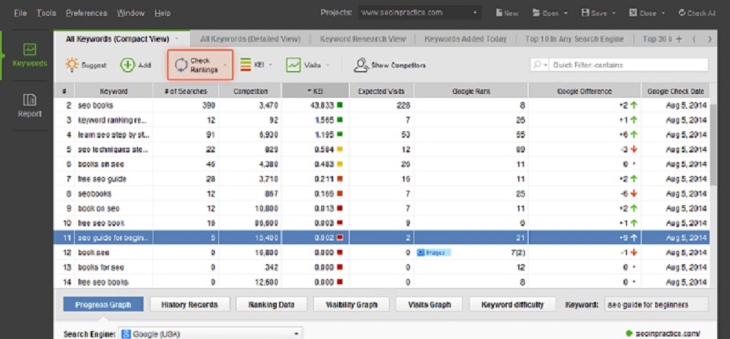This screenshot has width=730, height=339.
Task: Click the New project icon
Action: [x=499, y=13]
